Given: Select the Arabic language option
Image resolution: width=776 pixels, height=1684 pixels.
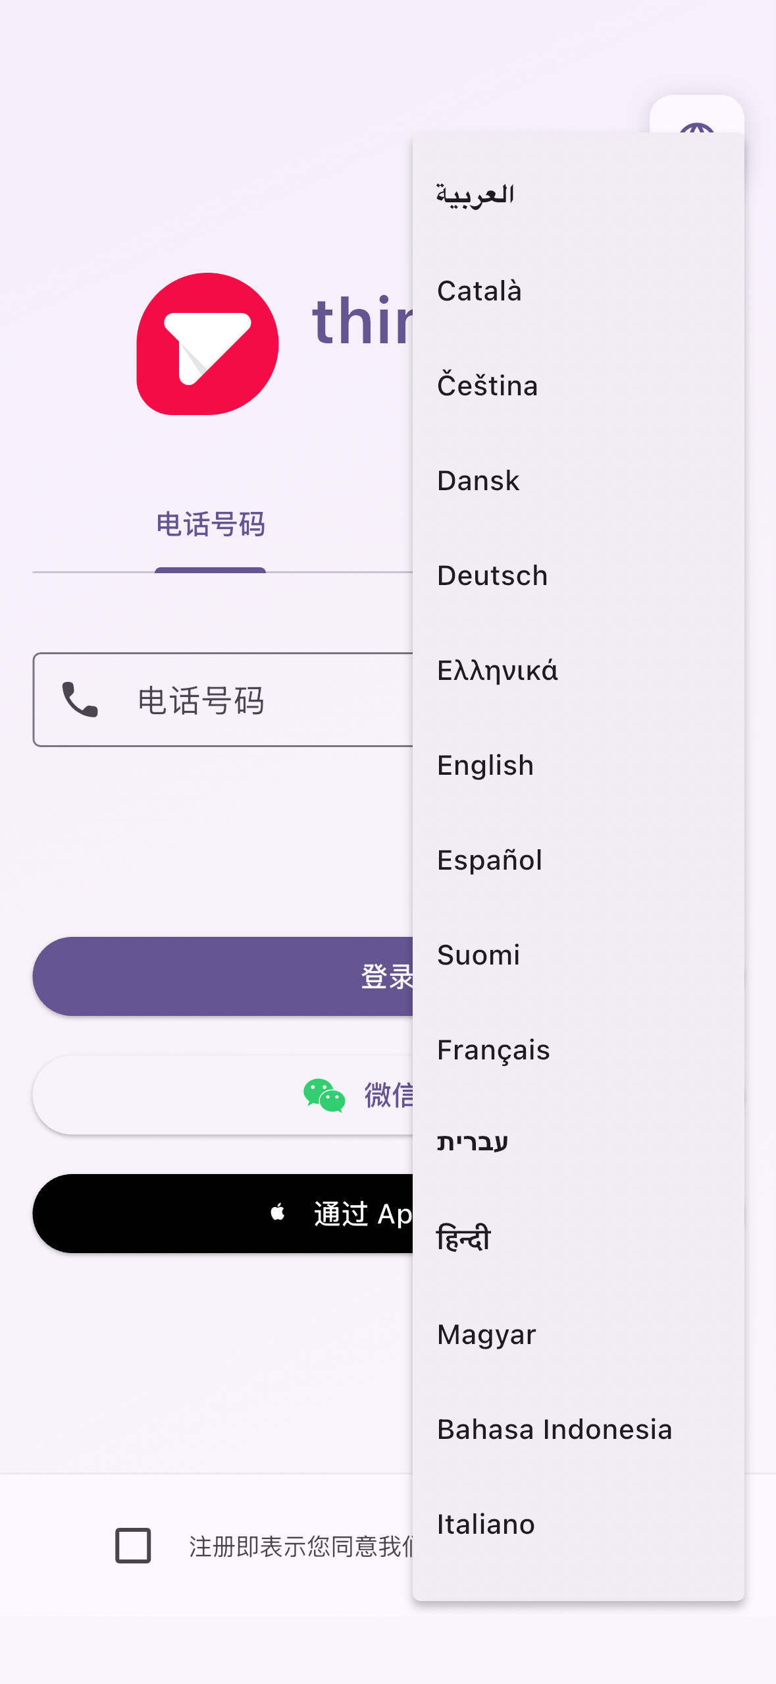Looking at the screenshot, I should pyautogui.click(x=578, y=195).
